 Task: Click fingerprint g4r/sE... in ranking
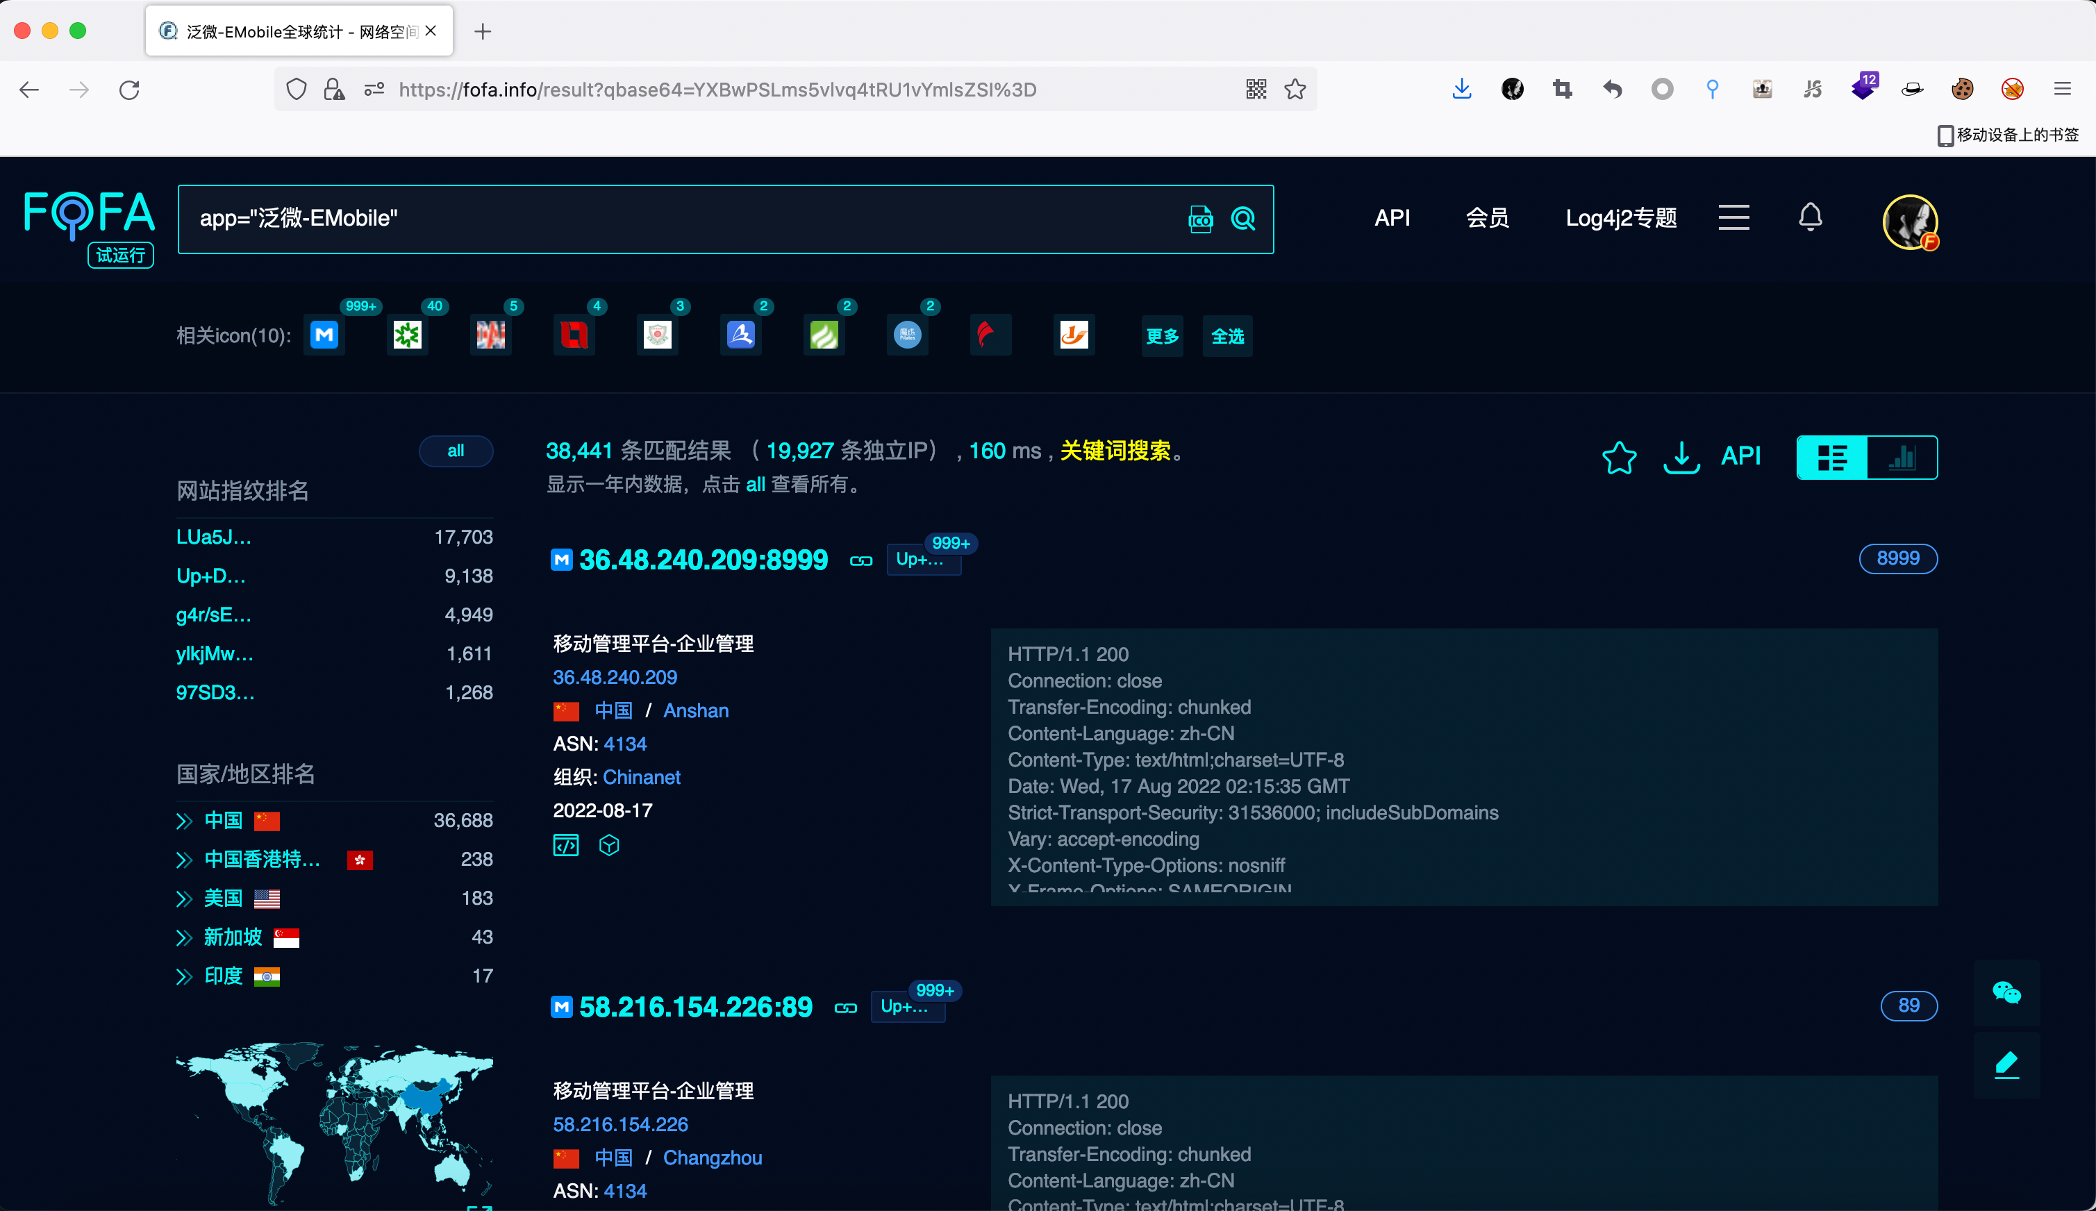tap(214, 615)
